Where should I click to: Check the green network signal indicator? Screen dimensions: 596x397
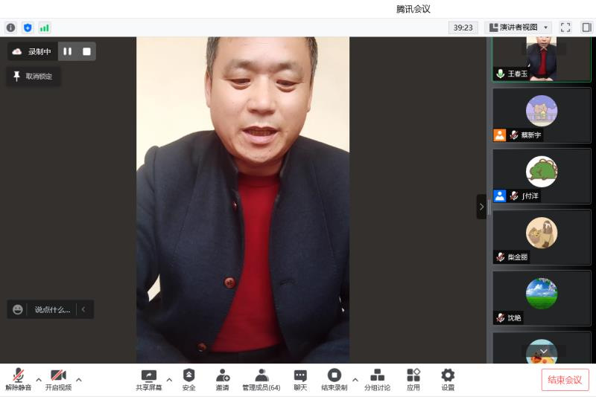(45, 28)
